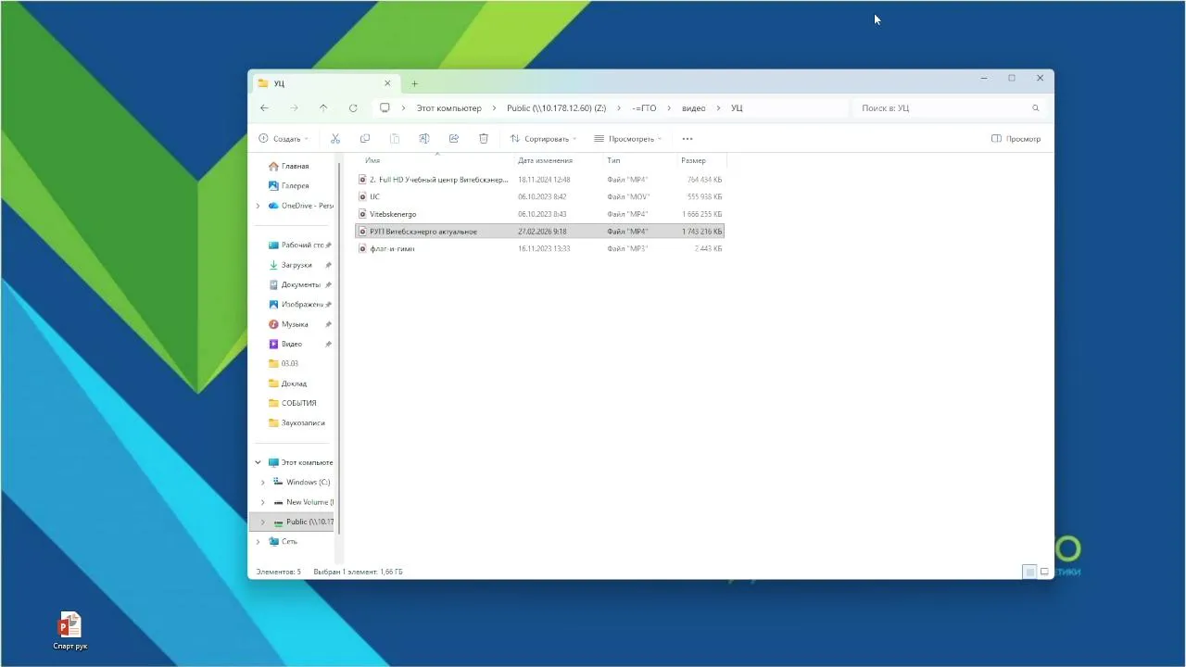1186x667 pixels.
Task: Click the search magnifier icon
Action: [1036, 108]
